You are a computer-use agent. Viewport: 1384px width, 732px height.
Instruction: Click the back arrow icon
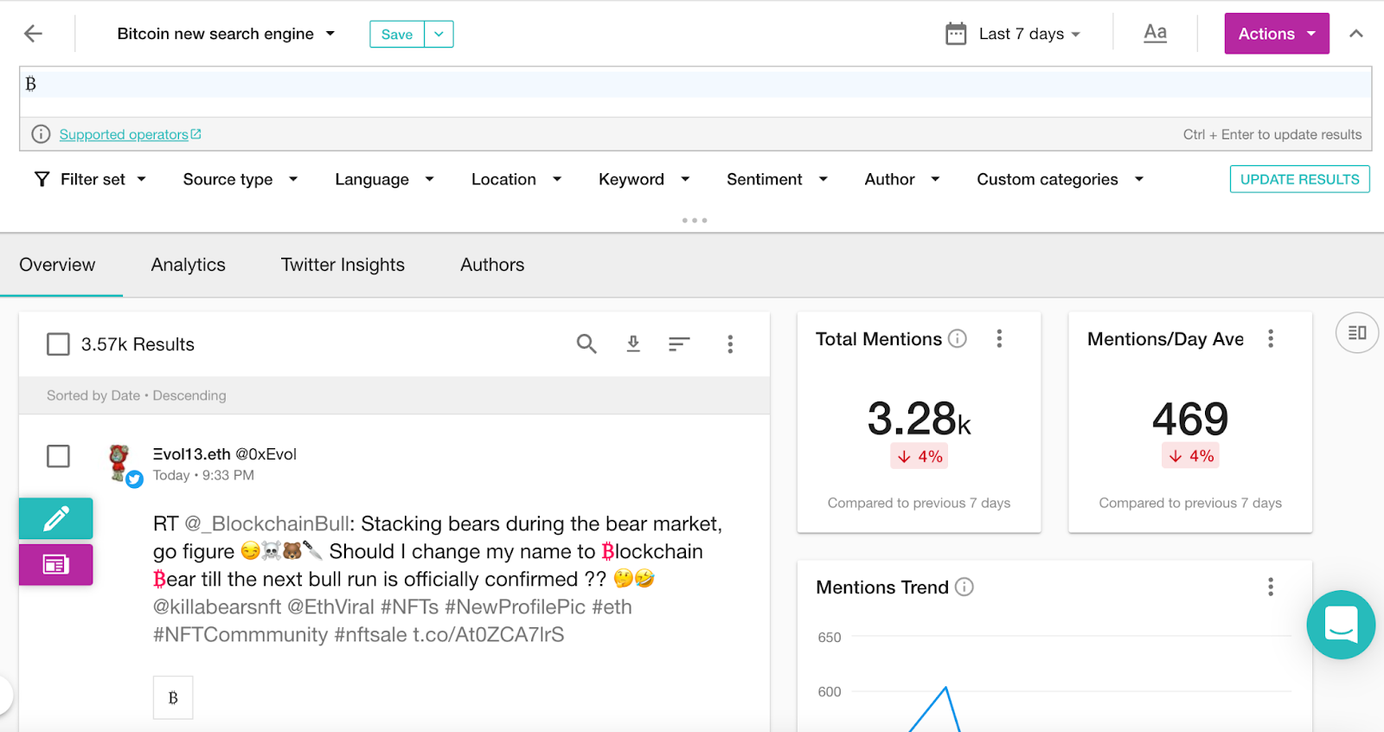click(x=33, y=34)
